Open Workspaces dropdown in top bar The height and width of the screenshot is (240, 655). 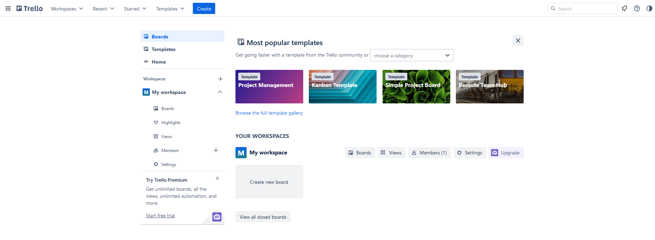(67, 8)
